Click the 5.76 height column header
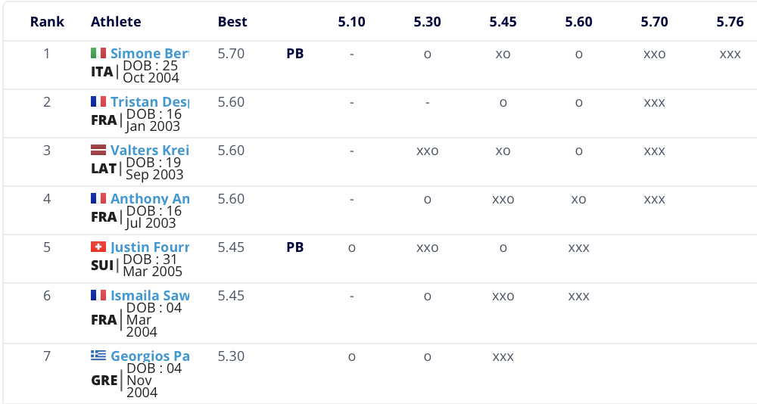Screen dimensions: 757x404 click(730, 21)
